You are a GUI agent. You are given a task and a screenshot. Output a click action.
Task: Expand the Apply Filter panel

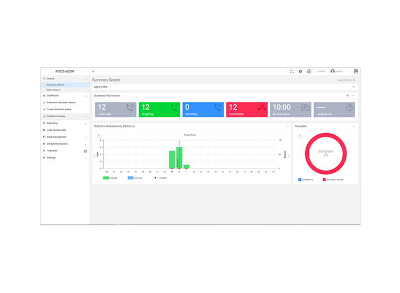tap(354, 86)
